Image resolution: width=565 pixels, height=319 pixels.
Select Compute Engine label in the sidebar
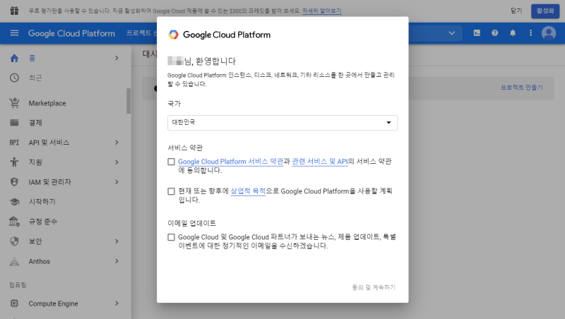[x=54, y=303]
